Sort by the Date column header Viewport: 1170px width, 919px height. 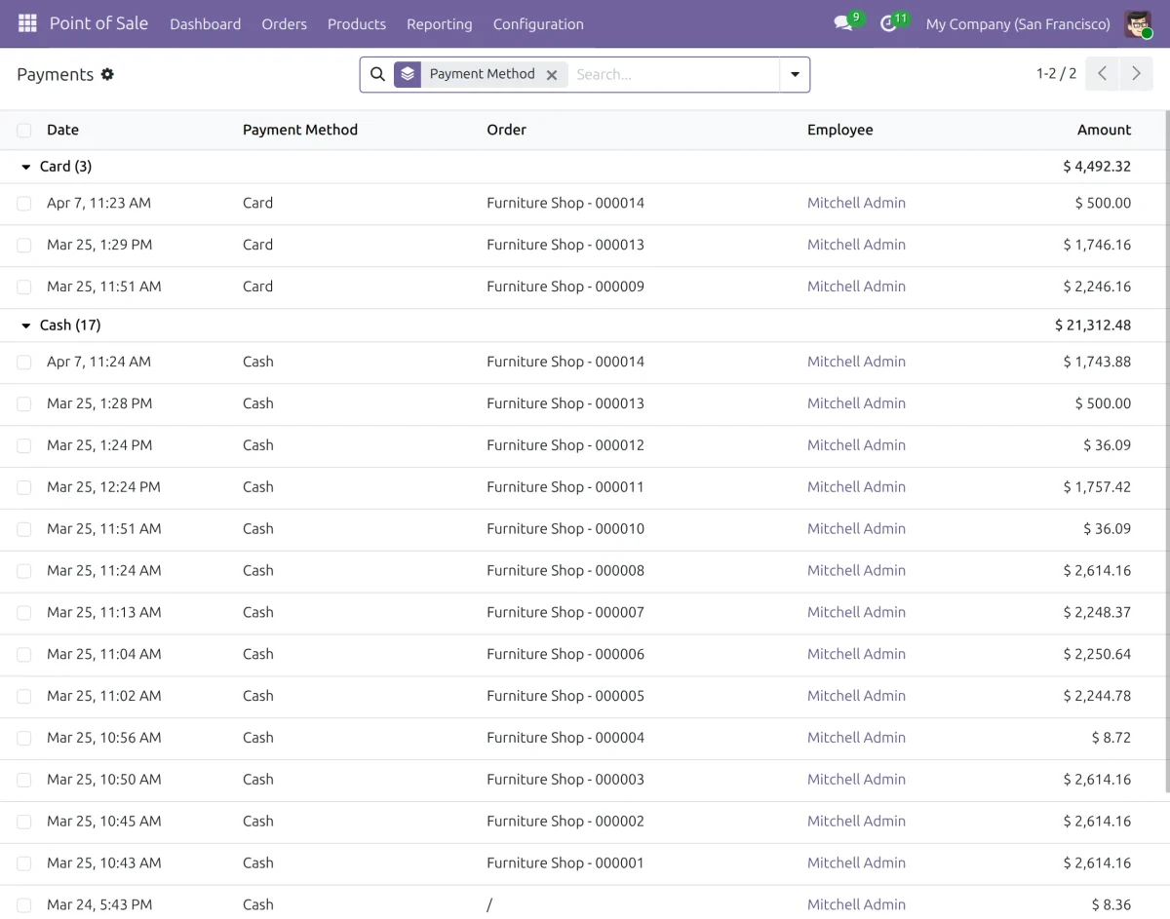coord(62,130)
